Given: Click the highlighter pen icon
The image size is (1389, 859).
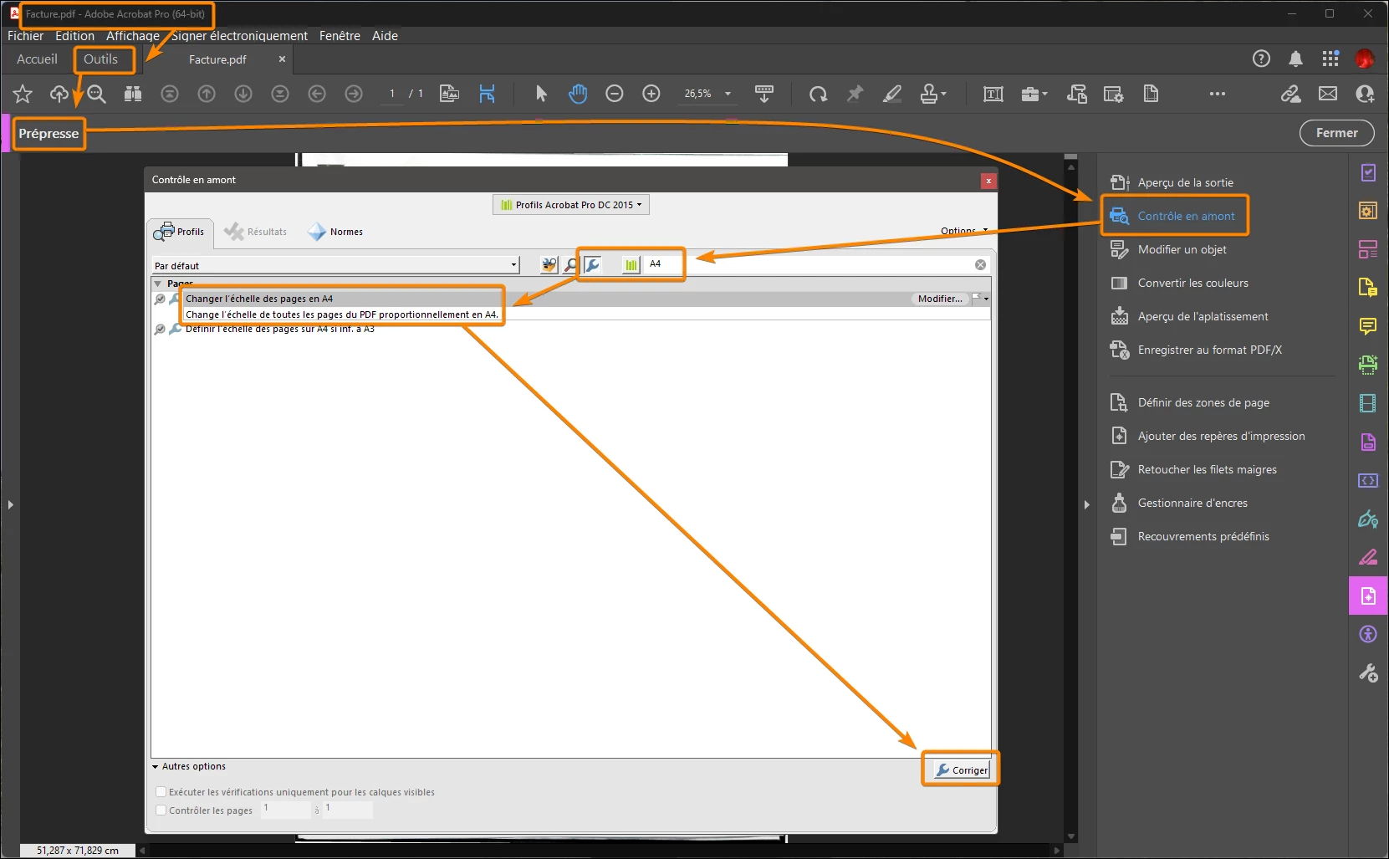Looking at the screenshot, I should [892, 94].
